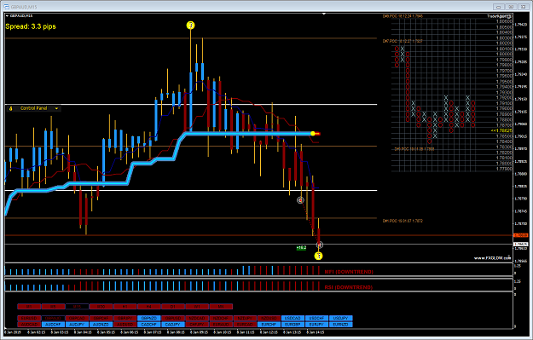The height and width of the screenshot is (340, 533).
Task: Click the MFI (DOWNTREND) indicator label
Action: (349, 272)
